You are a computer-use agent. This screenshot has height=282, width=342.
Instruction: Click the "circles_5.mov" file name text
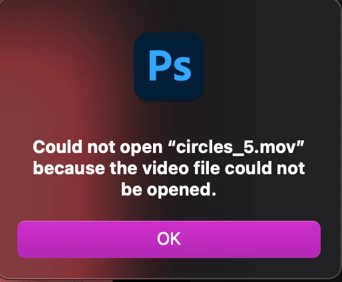[237, 147]
